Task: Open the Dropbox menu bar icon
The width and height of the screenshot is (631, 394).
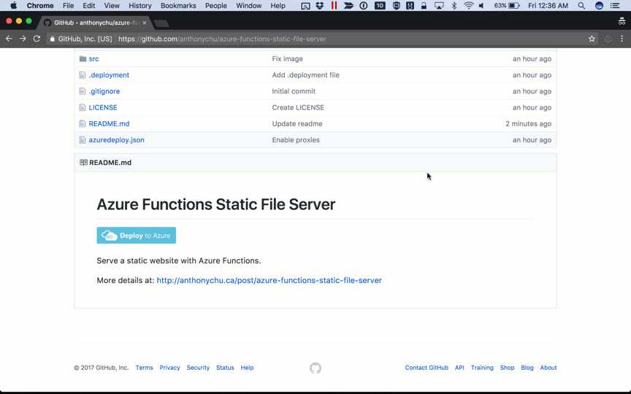Action: point(320,6)
